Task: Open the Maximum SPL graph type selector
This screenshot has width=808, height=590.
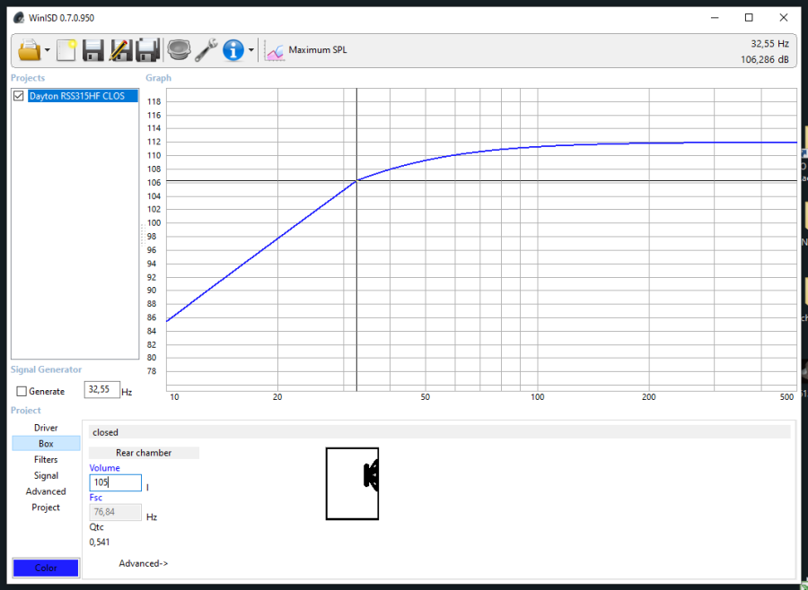Action: click(306, 50)
